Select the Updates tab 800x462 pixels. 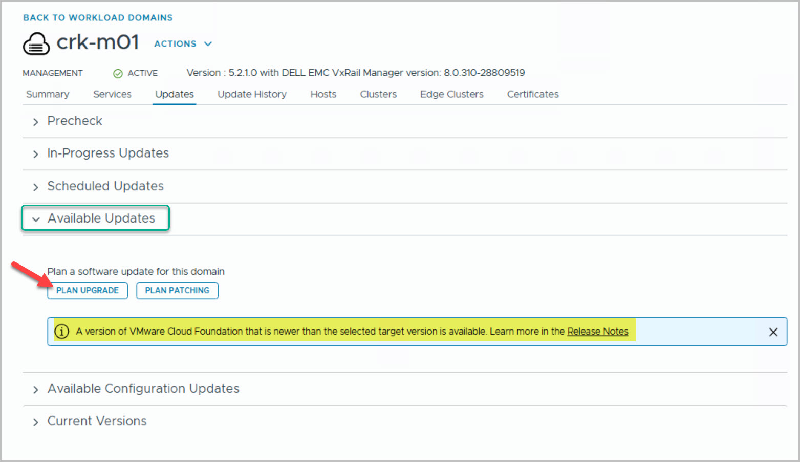pyautogui.click(x=175, y=94)
